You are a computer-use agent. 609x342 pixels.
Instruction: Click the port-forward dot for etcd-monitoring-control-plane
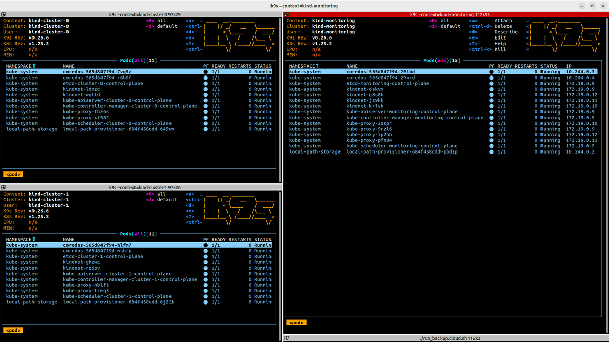[x=491, y=84]
